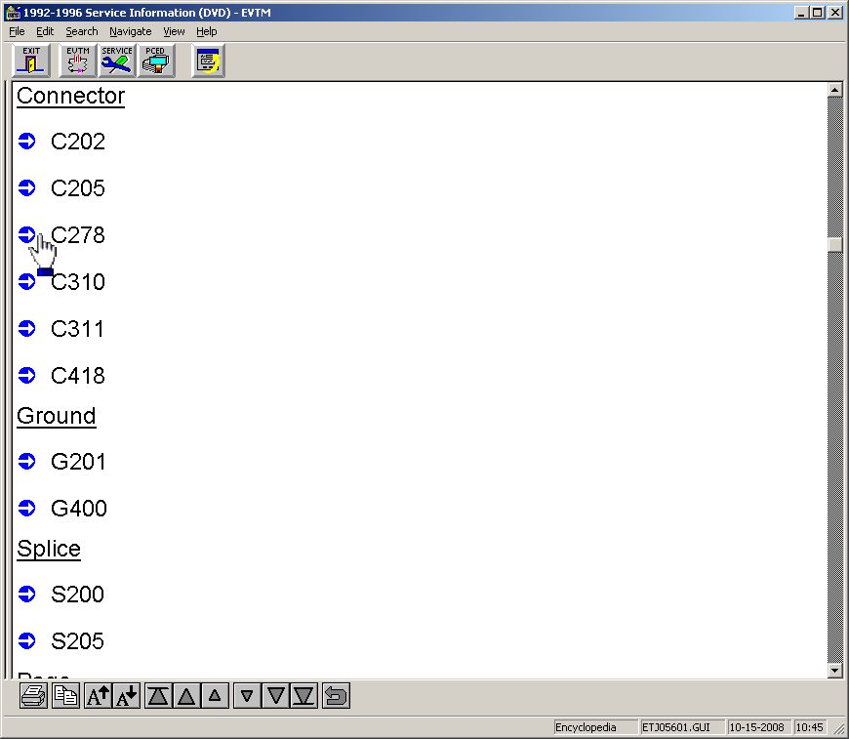
Task: Page down with large down-triangle
Action: [275, 695]
